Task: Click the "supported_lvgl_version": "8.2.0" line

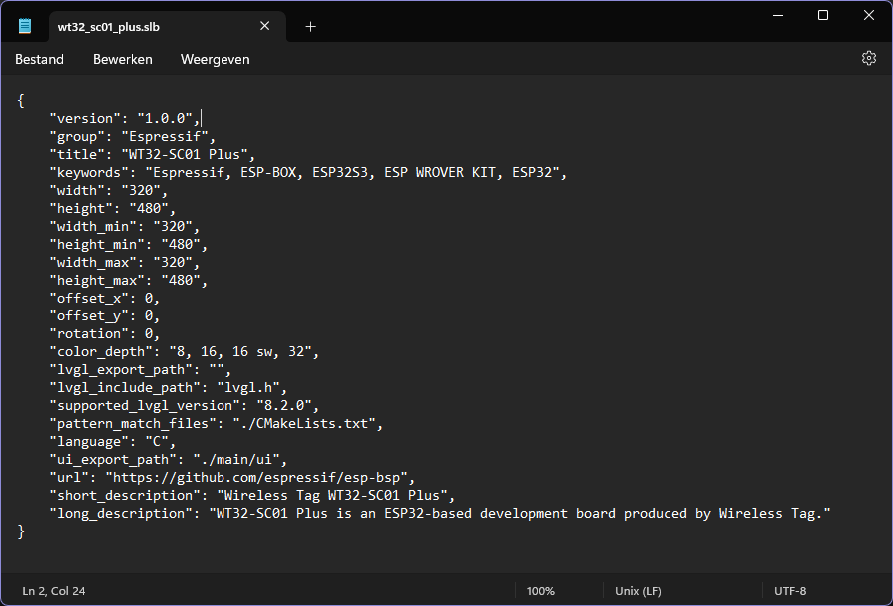Action: click(184, 405)
